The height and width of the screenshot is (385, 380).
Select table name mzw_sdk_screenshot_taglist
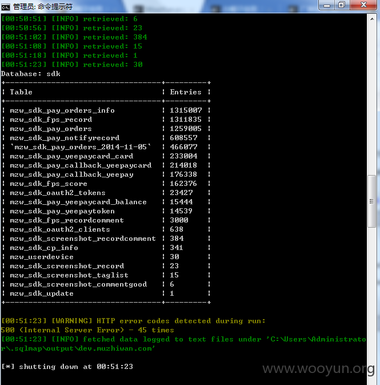coord(69,275)
